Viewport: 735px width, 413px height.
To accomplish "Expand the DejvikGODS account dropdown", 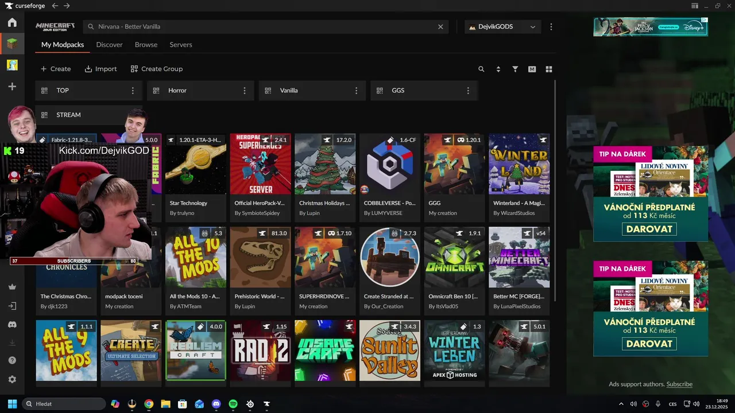I will 503,26.
